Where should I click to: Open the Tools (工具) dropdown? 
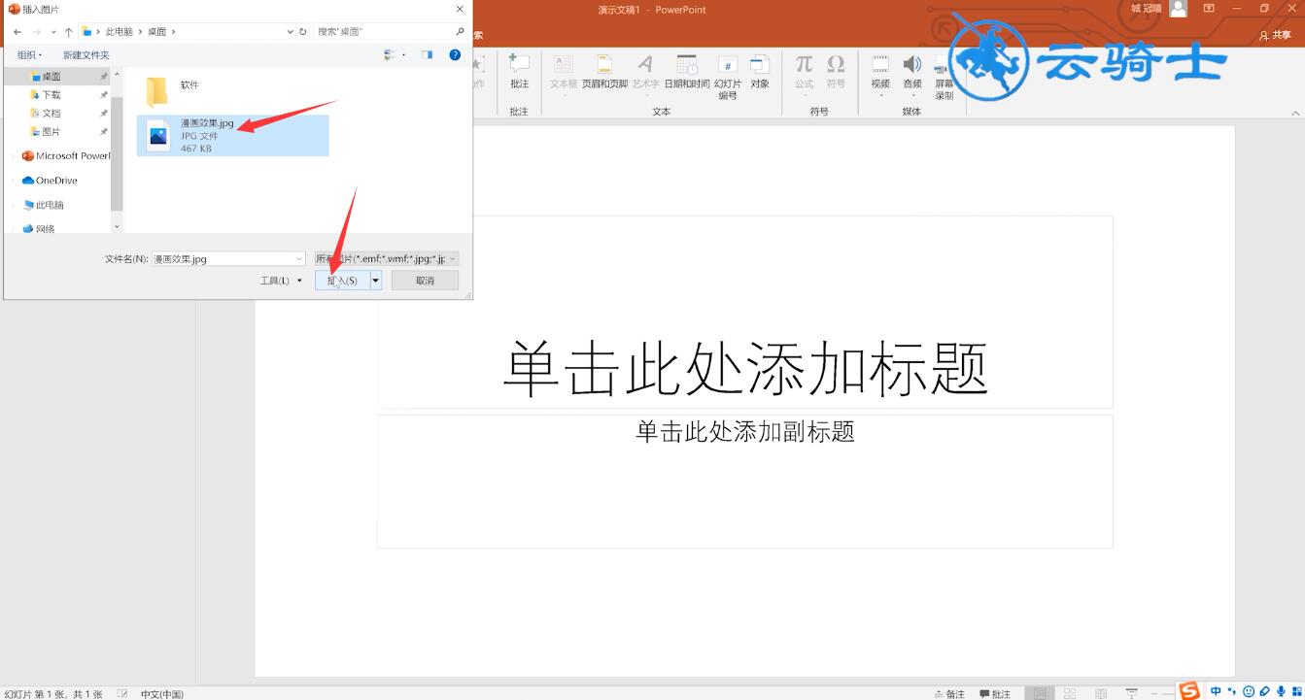coord(281,281)
